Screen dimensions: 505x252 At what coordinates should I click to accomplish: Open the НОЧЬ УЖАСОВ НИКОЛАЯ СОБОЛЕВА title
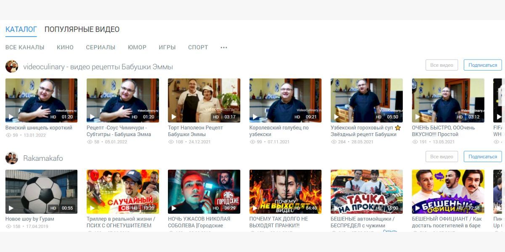click(199, 222)
